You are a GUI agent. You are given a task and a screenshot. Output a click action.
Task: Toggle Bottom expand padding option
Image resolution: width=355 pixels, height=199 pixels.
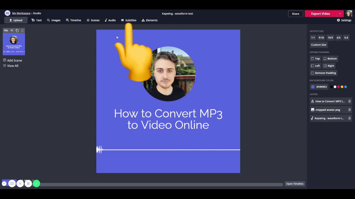point(330,59)
